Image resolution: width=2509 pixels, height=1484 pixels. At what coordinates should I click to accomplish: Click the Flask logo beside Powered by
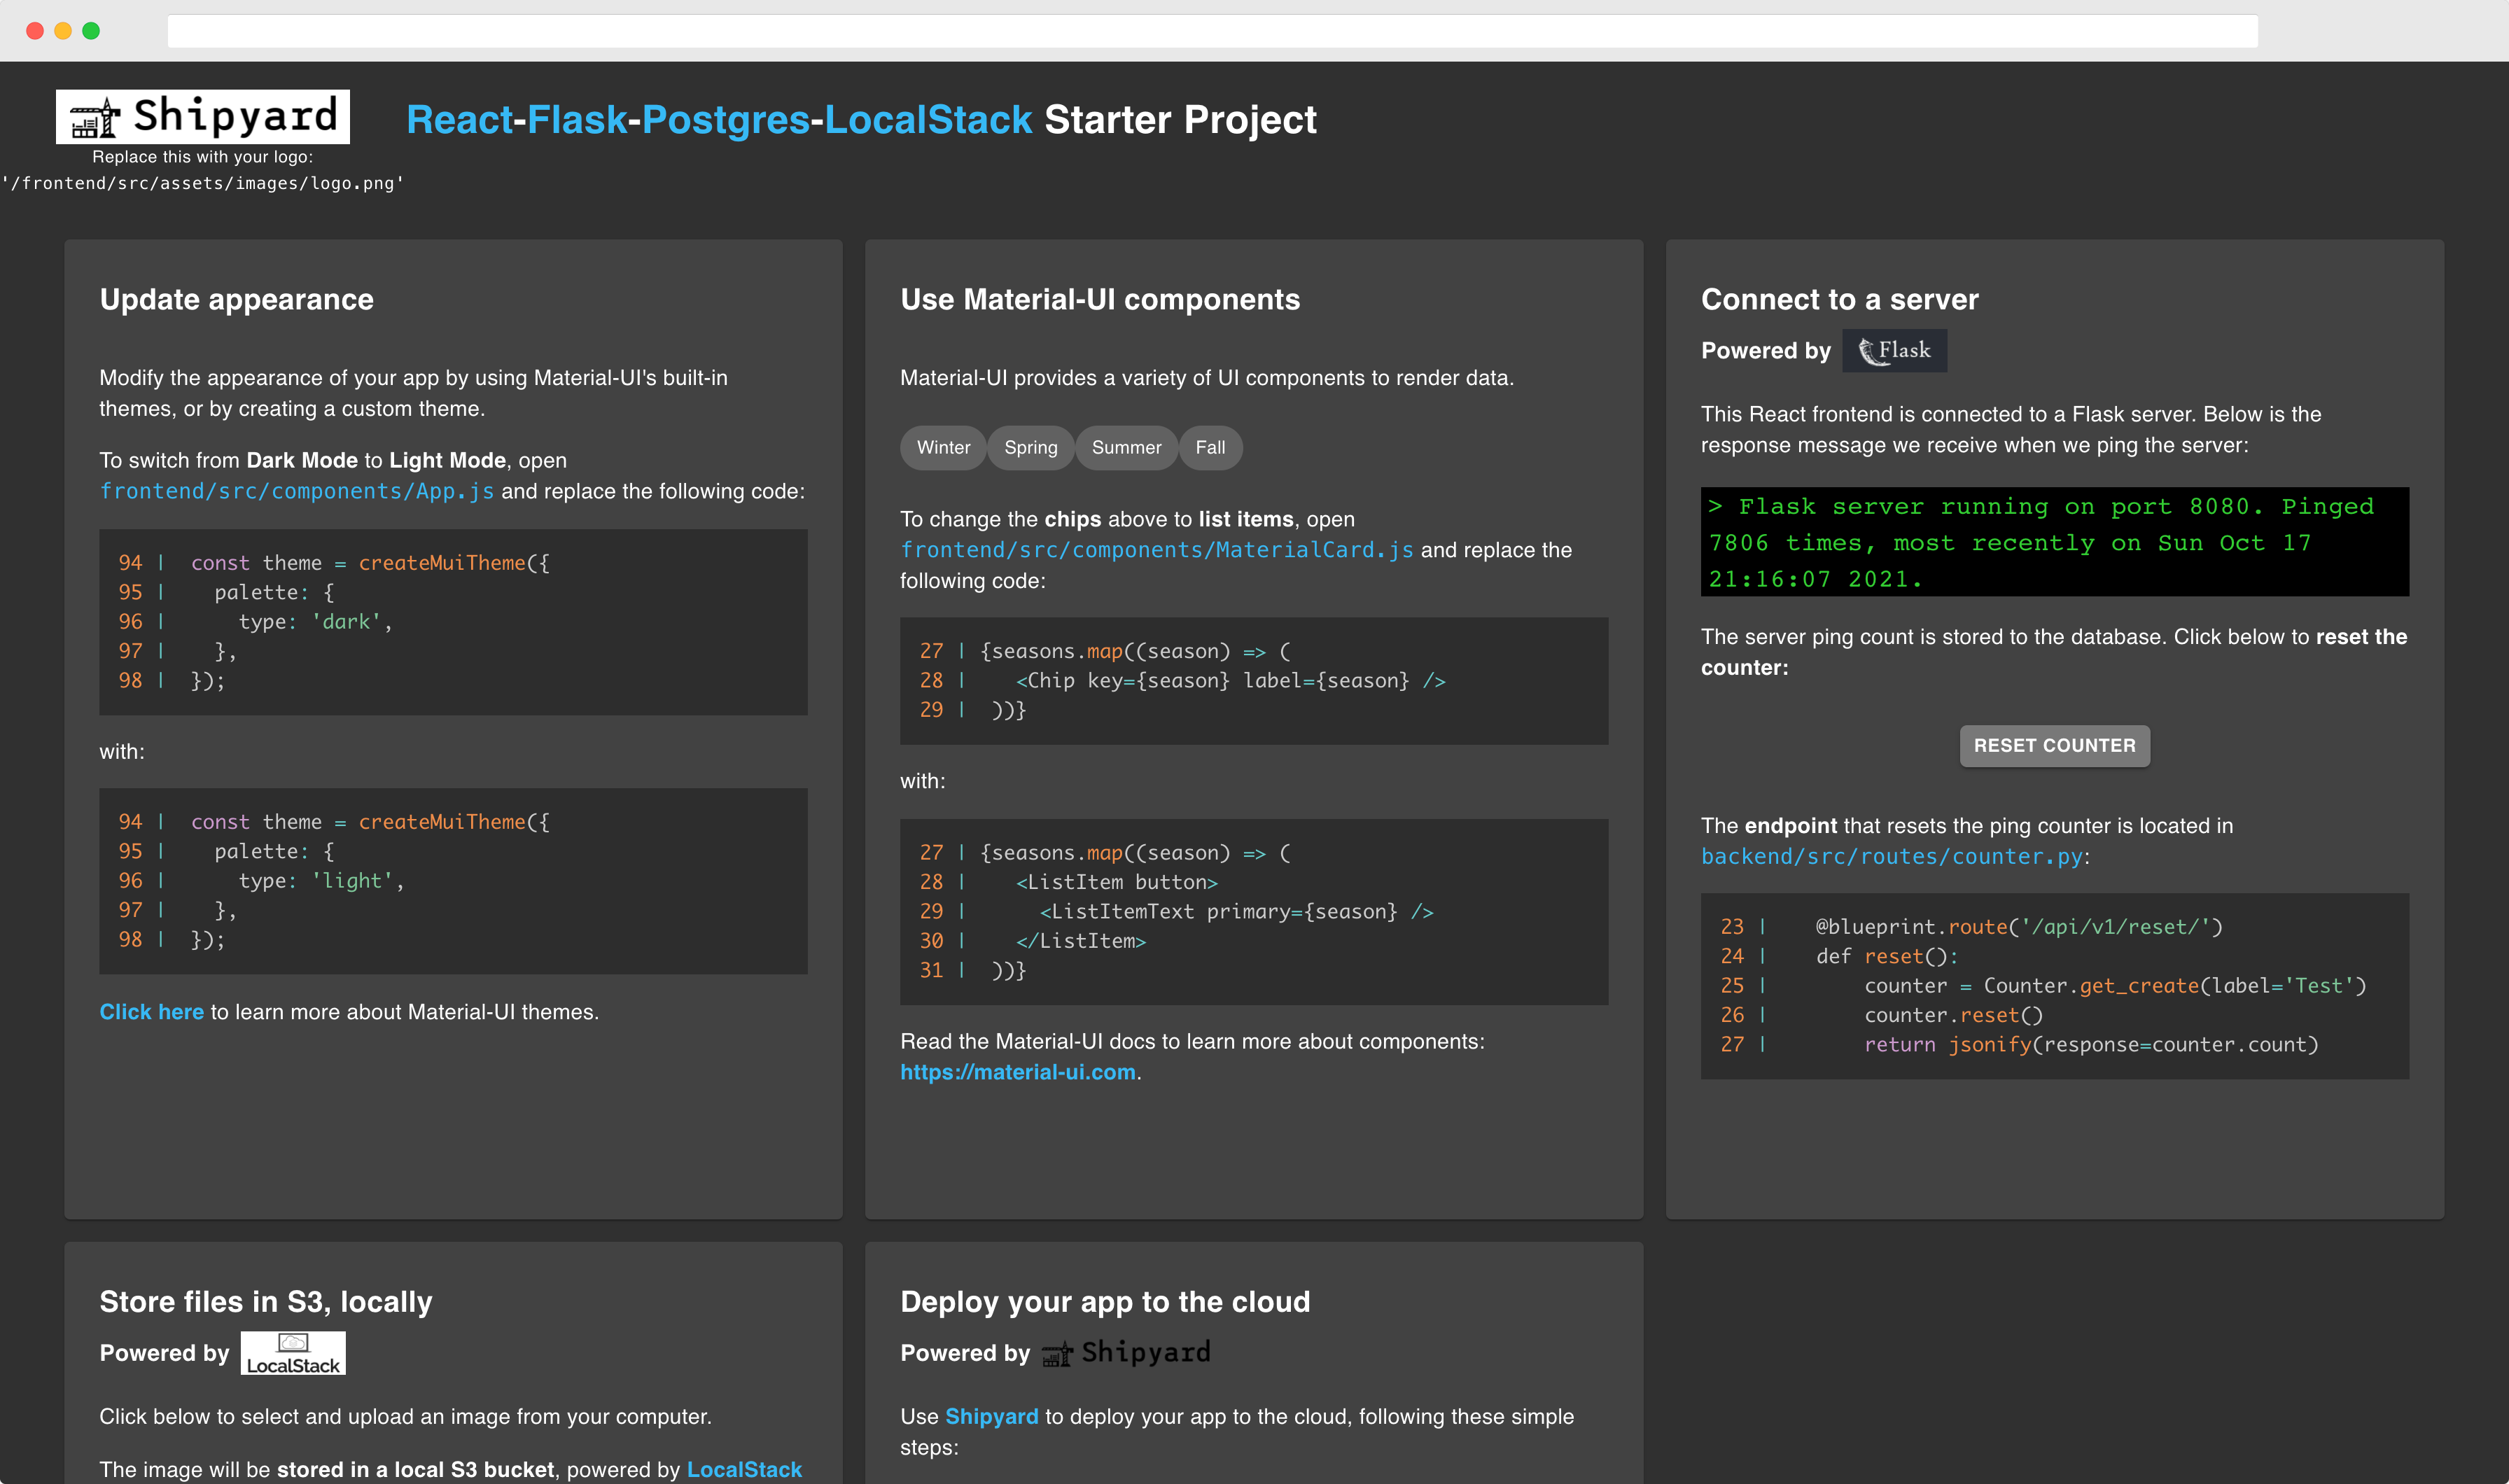coord(1895,351)
